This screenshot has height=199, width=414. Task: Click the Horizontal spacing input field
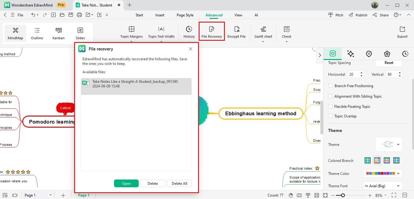353,74
